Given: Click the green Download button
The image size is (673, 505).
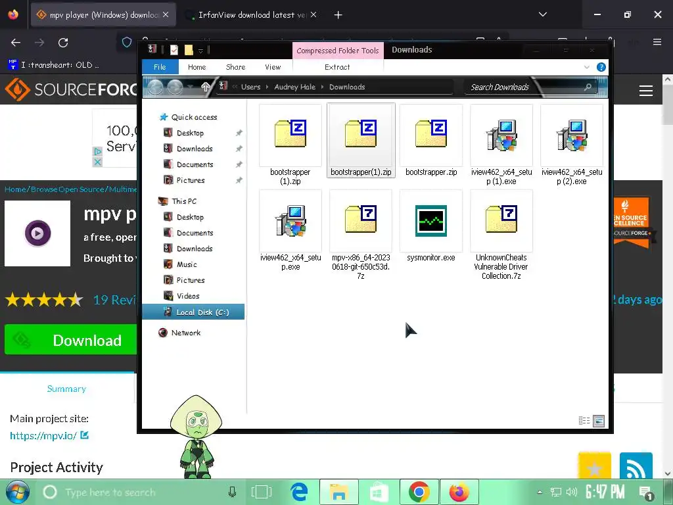Looking at the screenshot, I should [x=71, y=340].
